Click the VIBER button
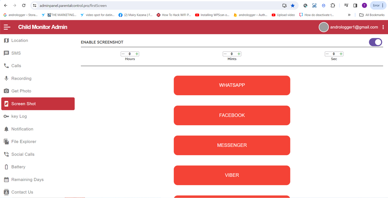Image resolution: width=388 pixels, height=198 pixels. pyautogui.click(x=232, y=175)
